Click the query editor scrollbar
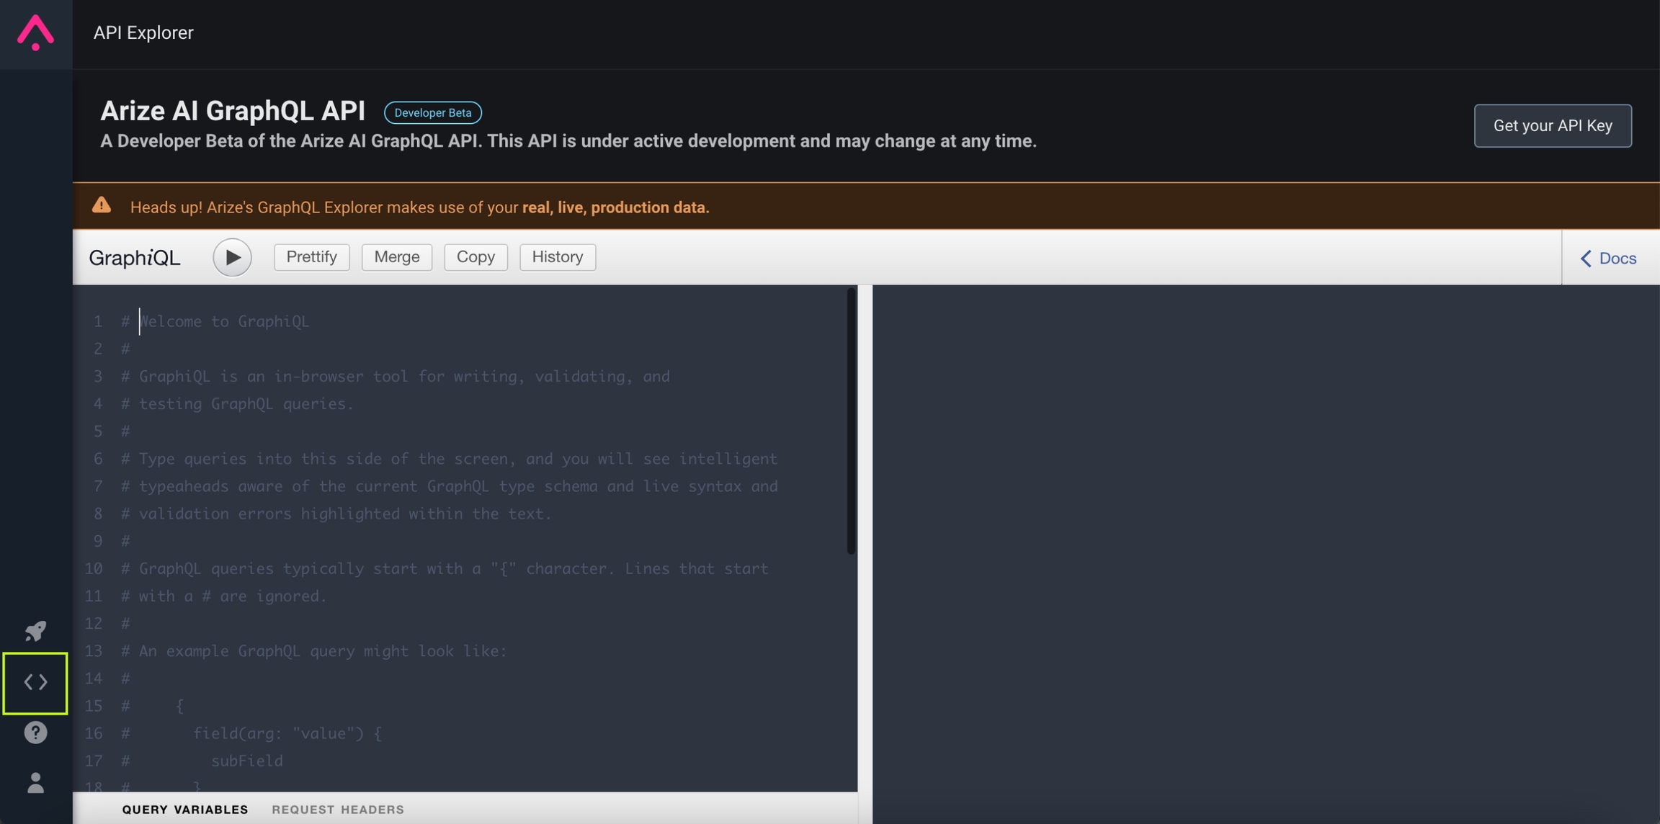Image resolution: width=1660 pixels, height=824 pixels. (x=851, y=421)
